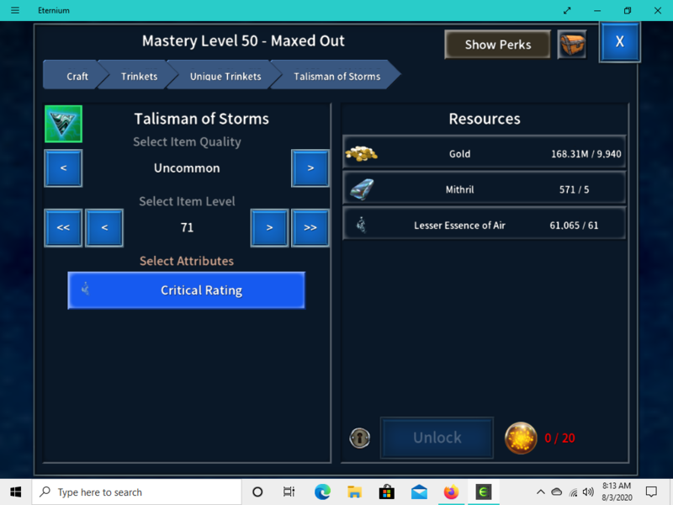The height and width of the screenshot is (505, 673).
Task: Click the Gold coins resource icon
Action: coord(361,154)
